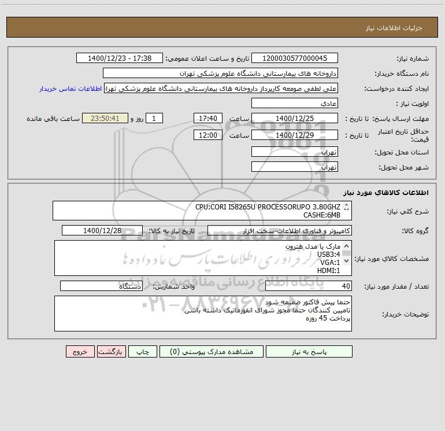Click the USB3:4 line in specifications
The width and height of the screenshot is (445, 431).
click(x=329, y=255)
